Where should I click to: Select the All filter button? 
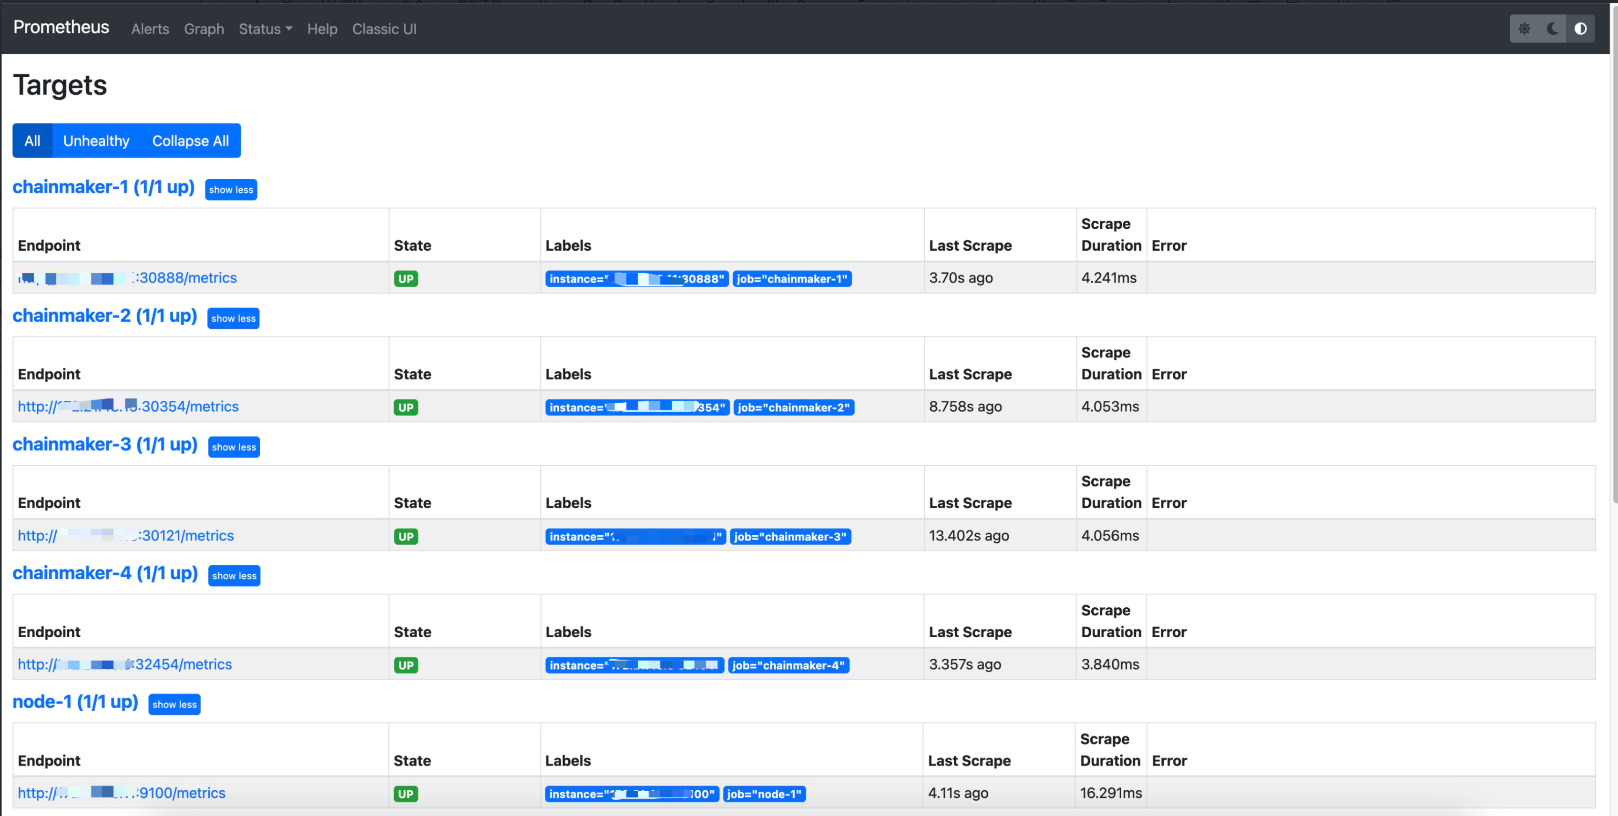(32, 141)
